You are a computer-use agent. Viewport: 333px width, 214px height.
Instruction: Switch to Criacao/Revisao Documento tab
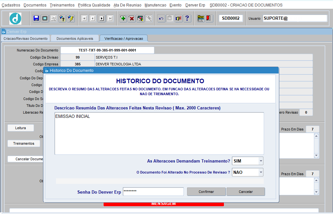[x=26, y=39]
